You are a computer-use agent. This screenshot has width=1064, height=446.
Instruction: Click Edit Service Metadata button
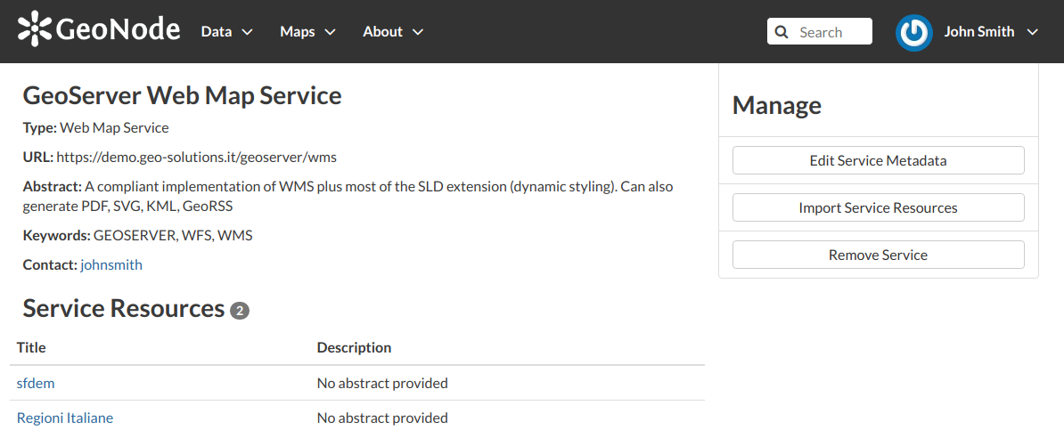(x=878, y=160)
